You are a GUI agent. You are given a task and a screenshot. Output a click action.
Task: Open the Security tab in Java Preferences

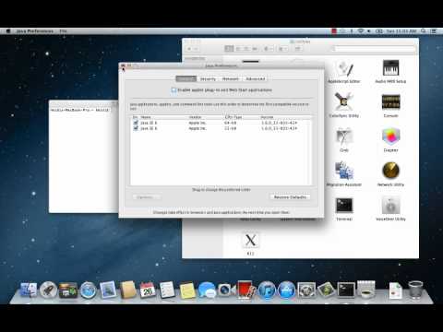pos(208,79)
